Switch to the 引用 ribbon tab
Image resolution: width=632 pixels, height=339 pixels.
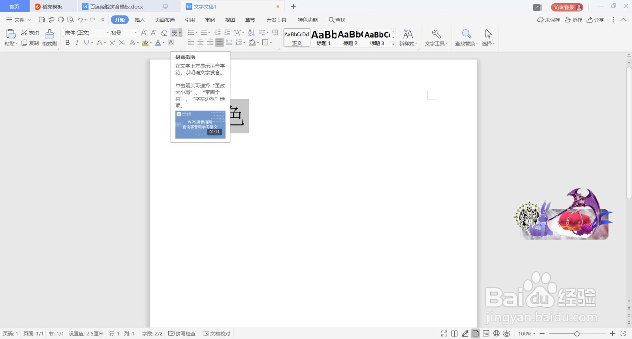(x=190, y=20)
